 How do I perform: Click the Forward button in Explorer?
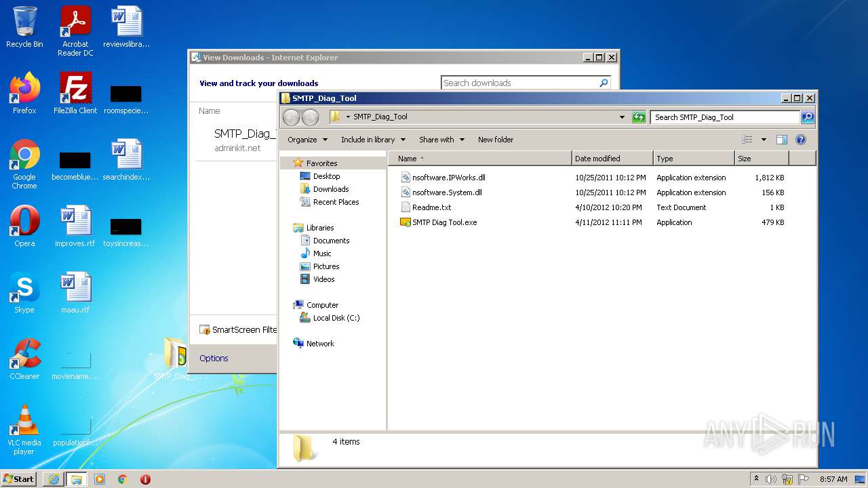[310, 117]
